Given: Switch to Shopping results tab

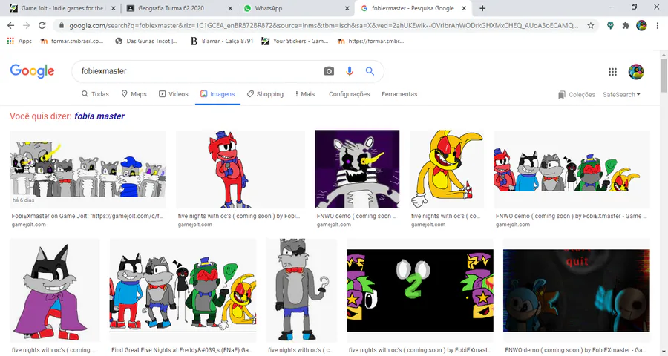Looking at the screenshot, I should pyautogui.click(x=265, y=94).
